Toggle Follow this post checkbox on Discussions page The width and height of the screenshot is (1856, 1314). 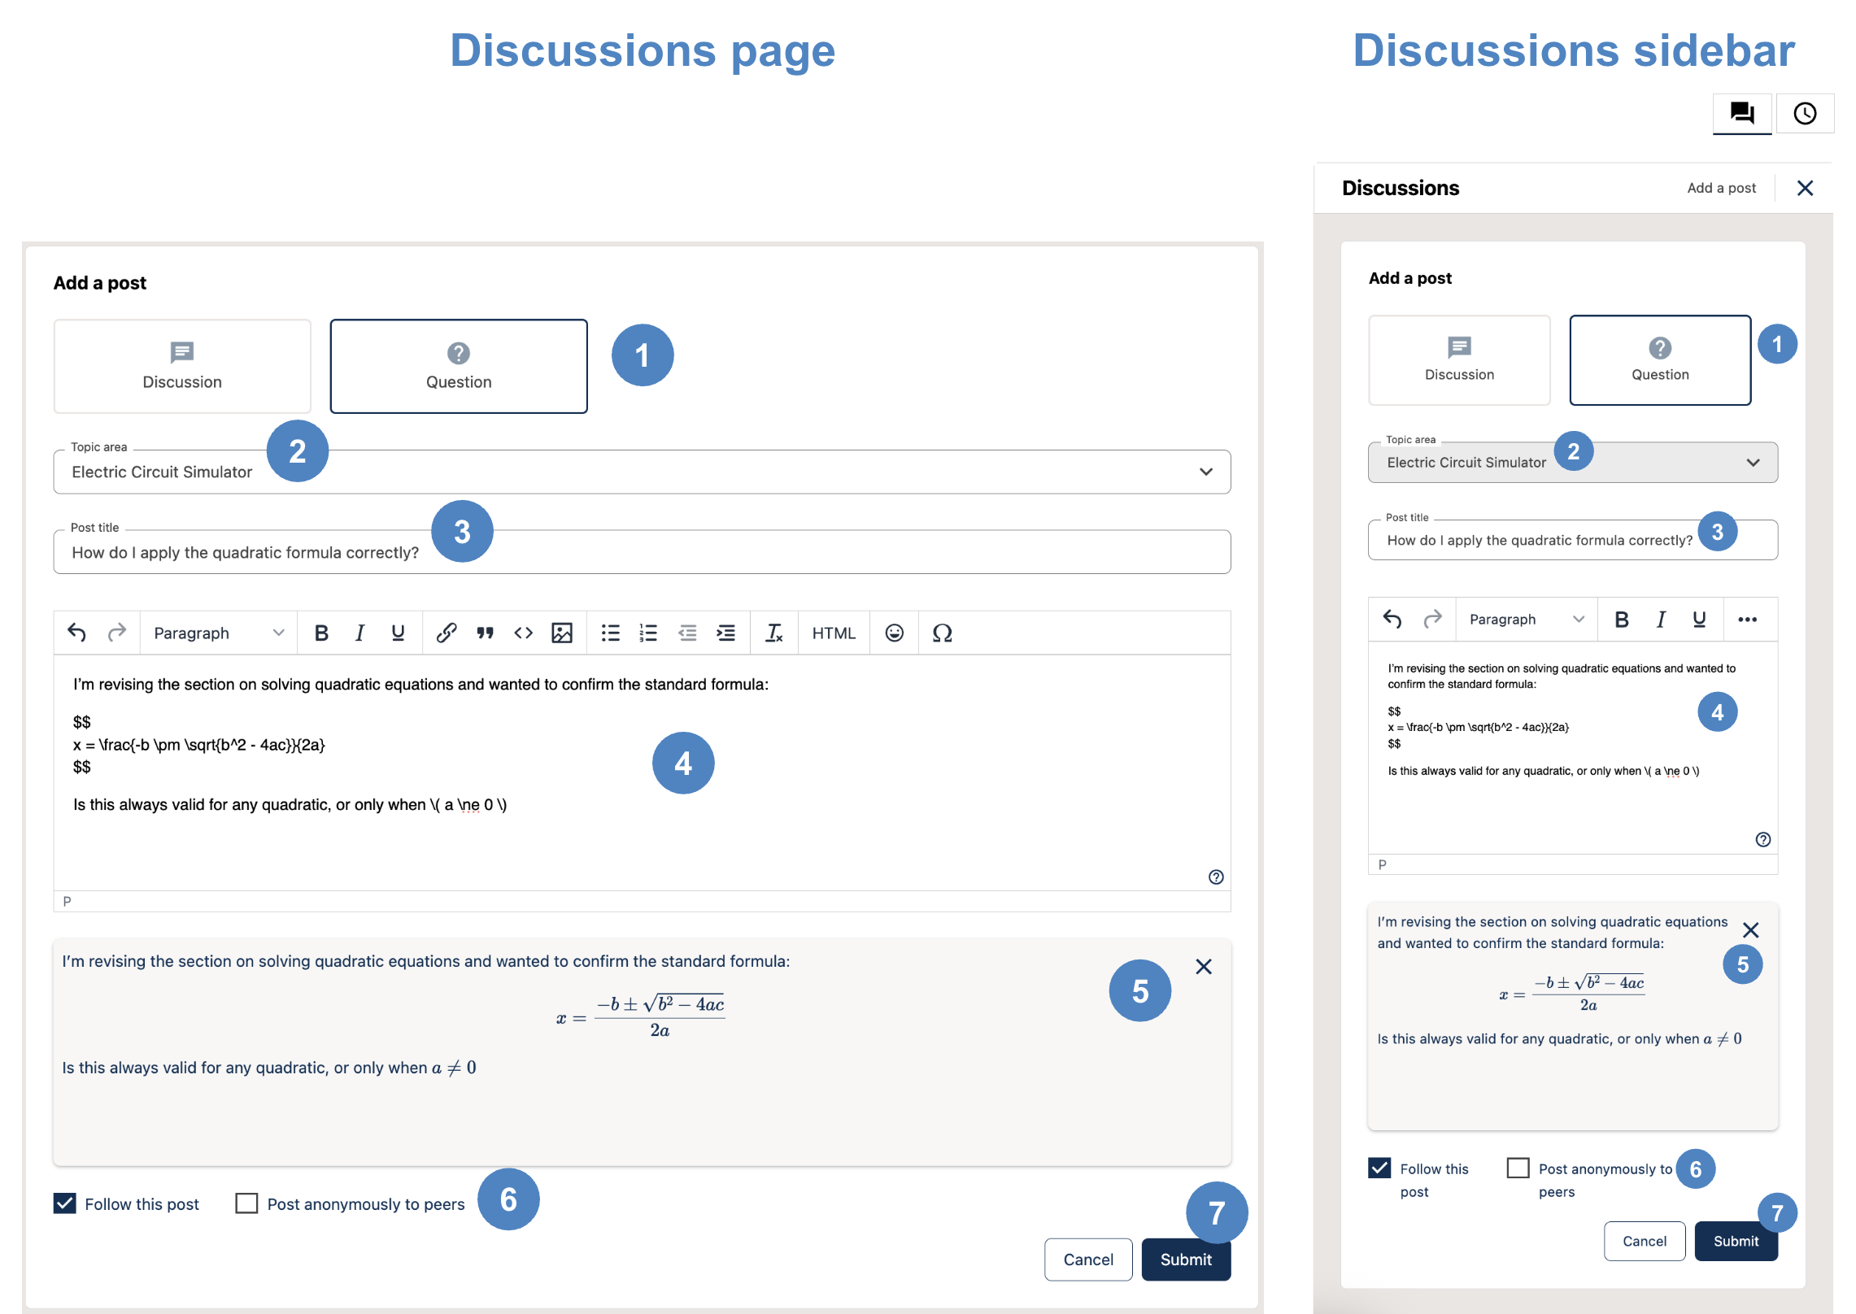[65, 1203]
